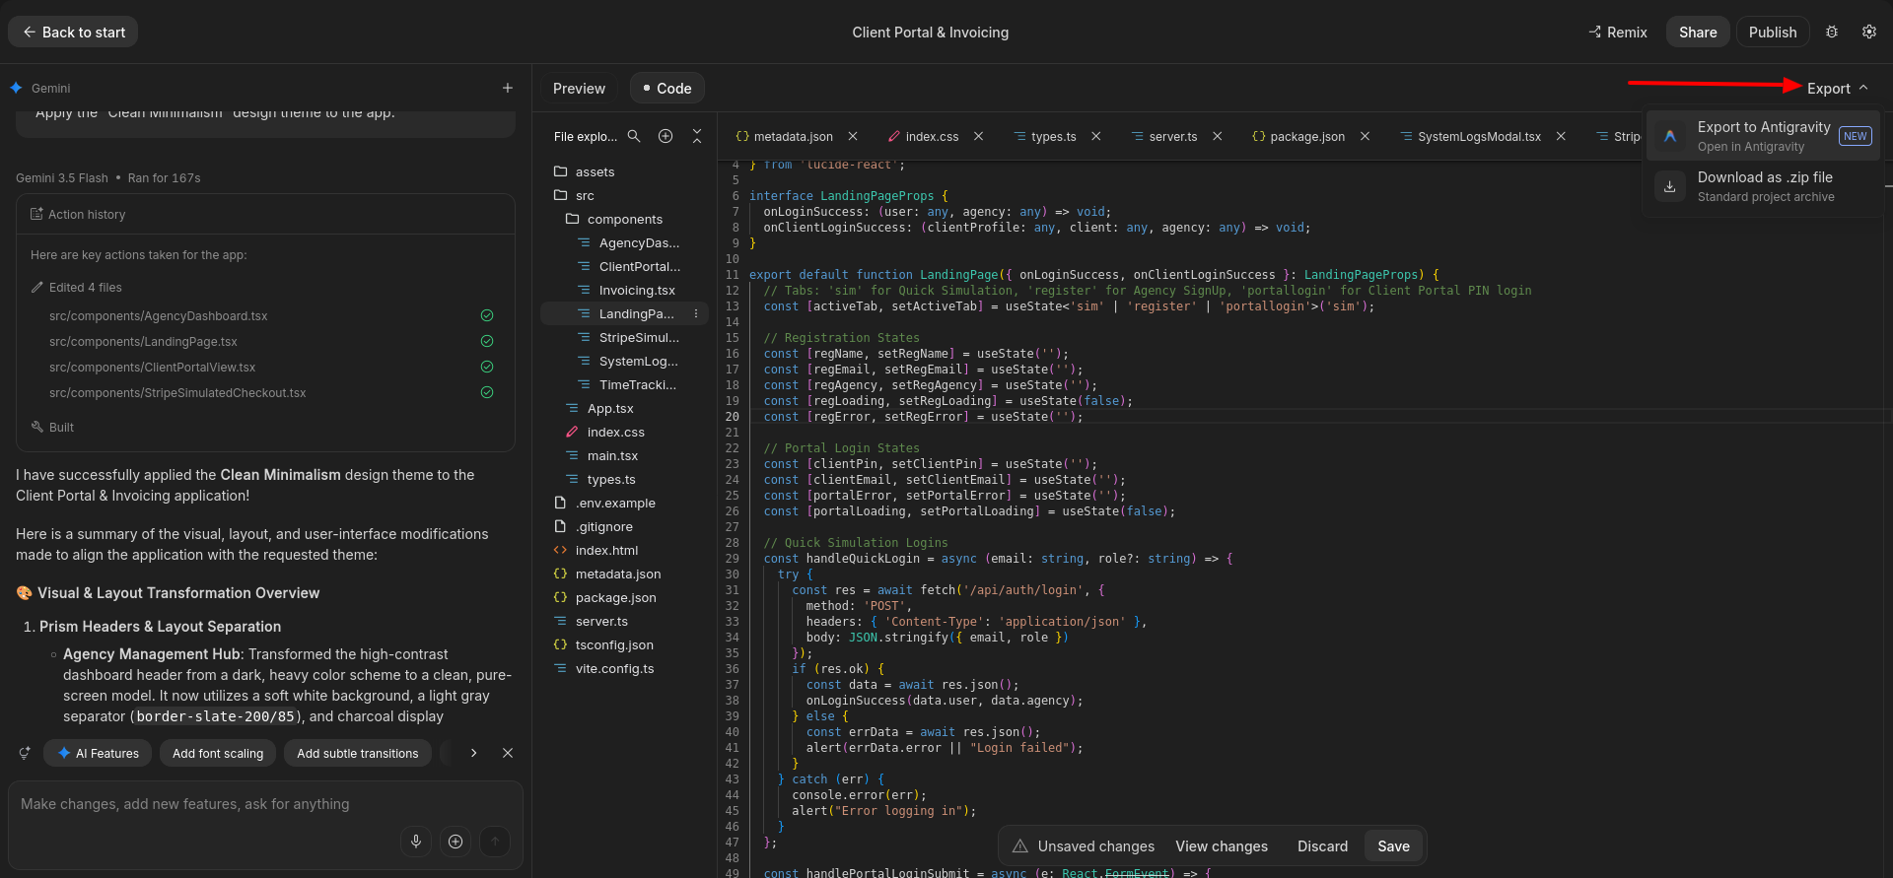
Task: Open src/components/StripeSimulatedCheckout.tsx from action history
Action: (177, 393)
